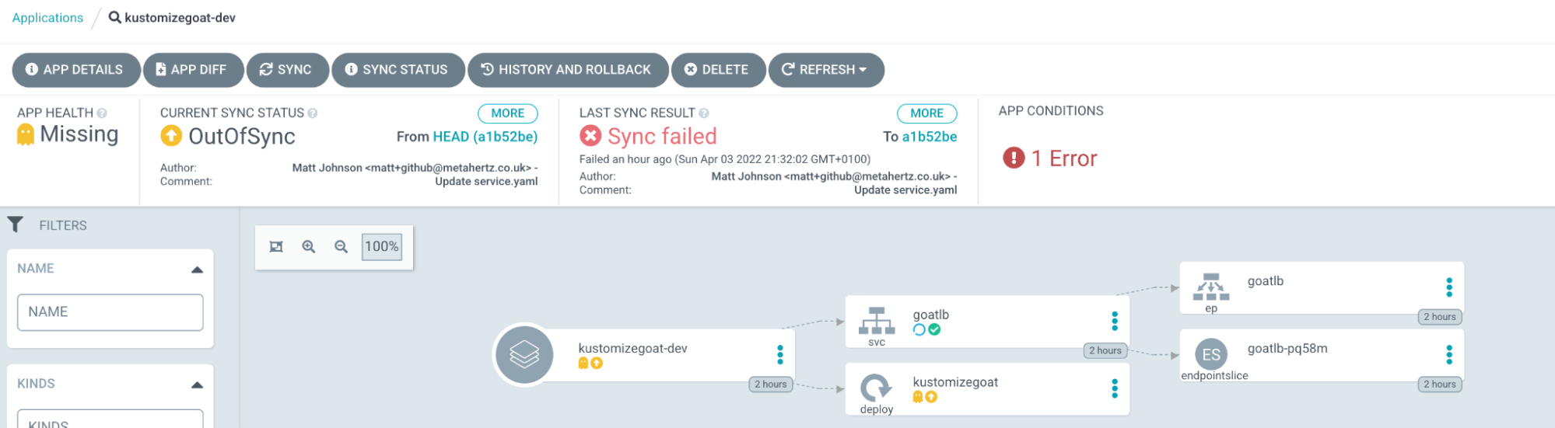Click the filter funnel icon beside FILTERS
This screenshot has width=1555, height=428.
click(x=15, y=224)
